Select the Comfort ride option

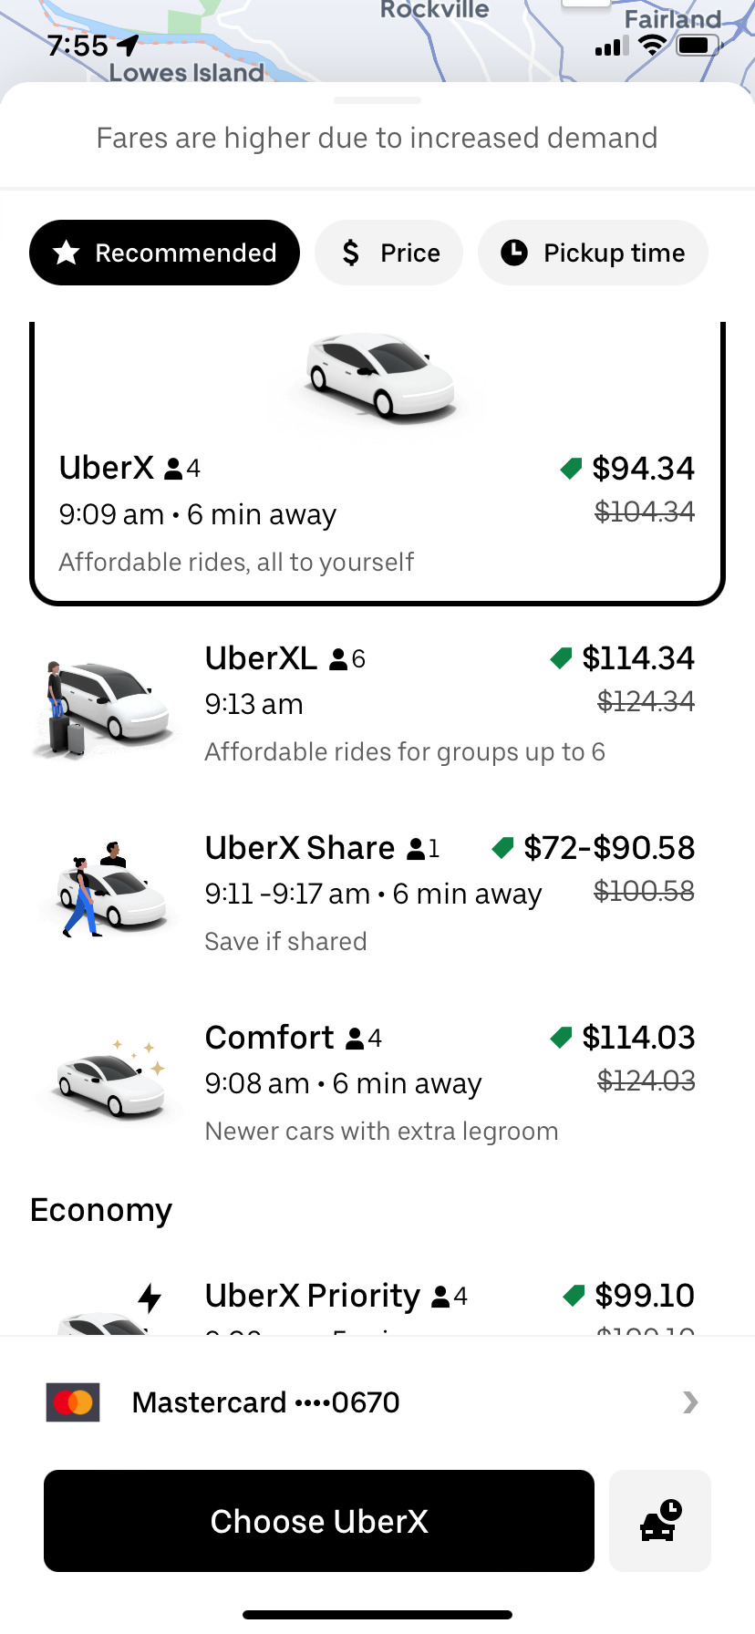pos(377,1083)
